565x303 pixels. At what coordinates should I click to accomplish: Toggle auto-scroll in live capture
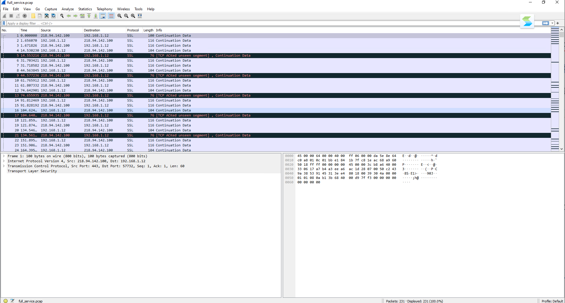point(102,16)
